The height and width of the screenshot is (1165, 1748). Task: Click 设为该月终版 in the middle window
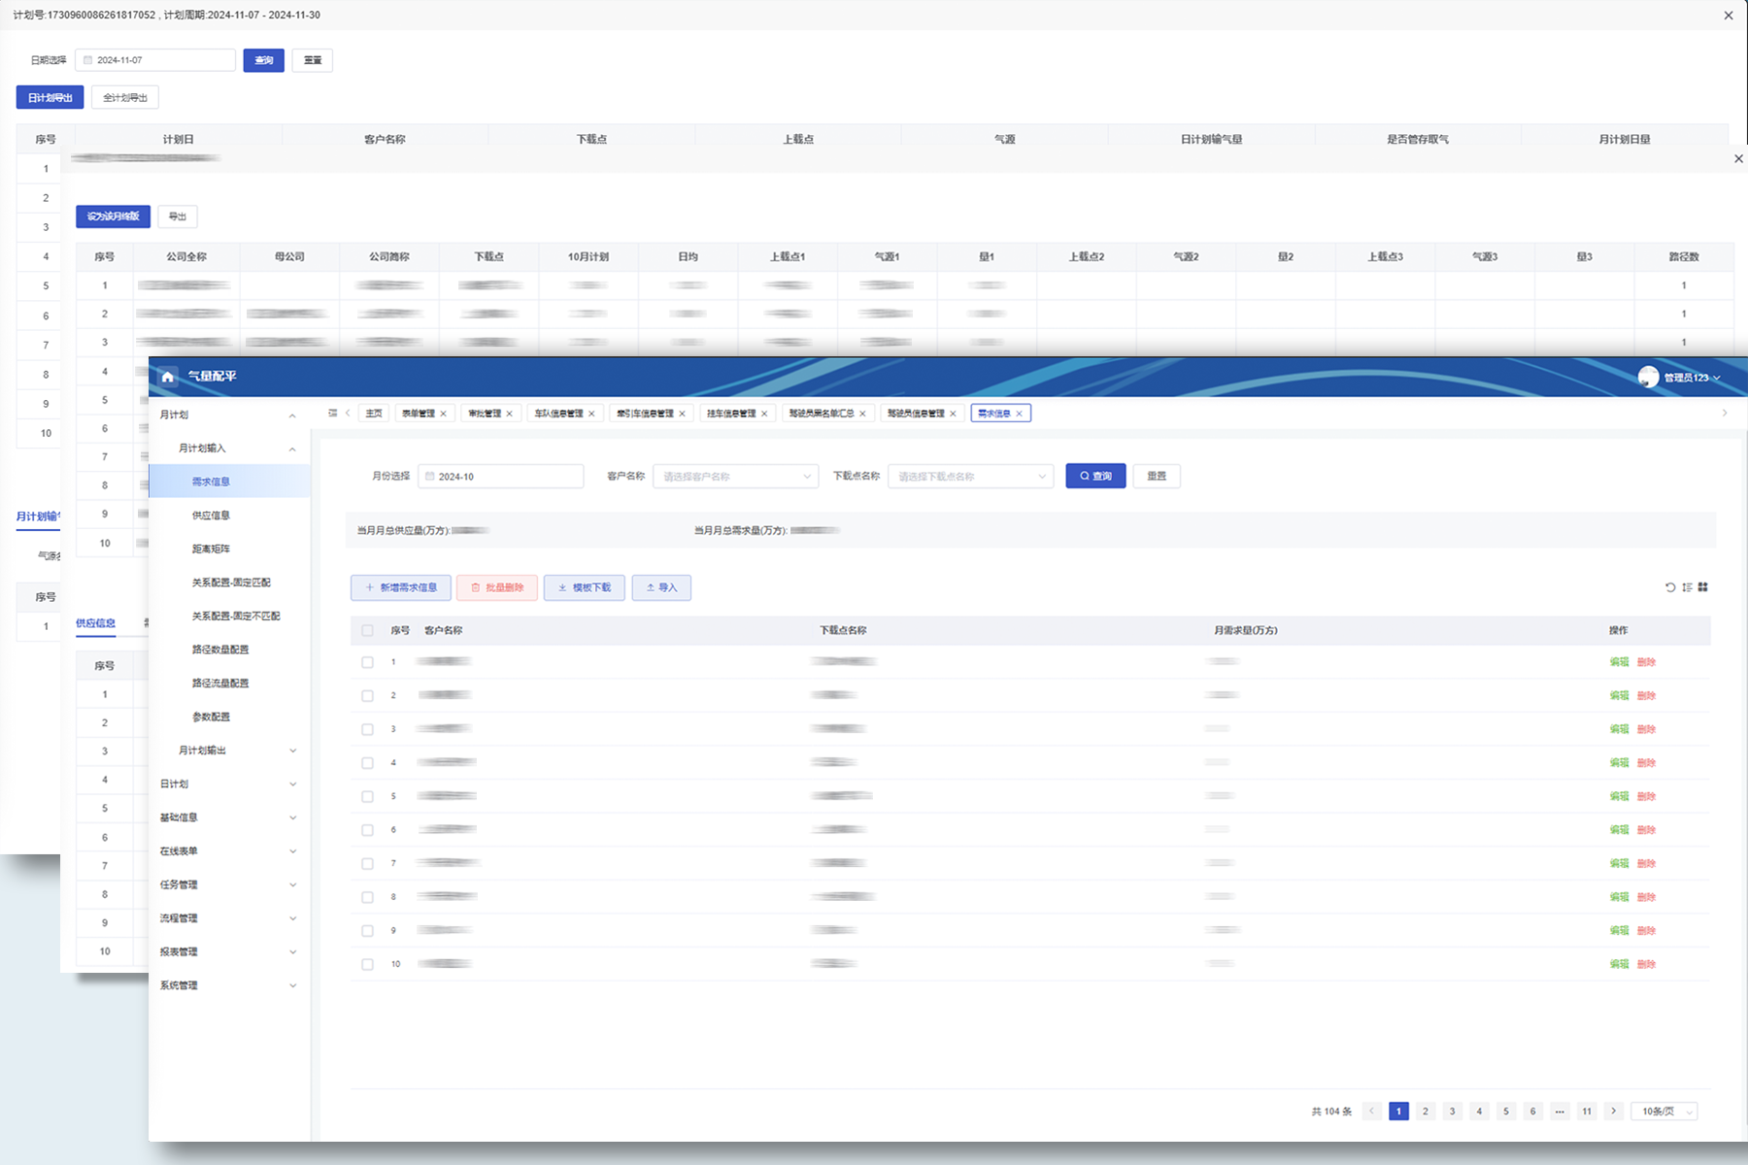(114, 216)
